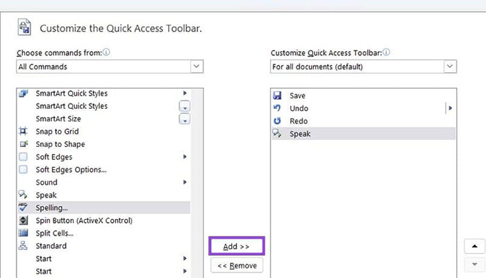Open the For all documents (default) dropdown
486x278 pixels.
point(449,67)
